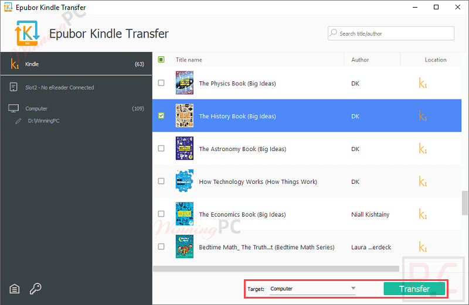
Task: Click Kindle location icon for Physics Book
Action: point(423,83)
